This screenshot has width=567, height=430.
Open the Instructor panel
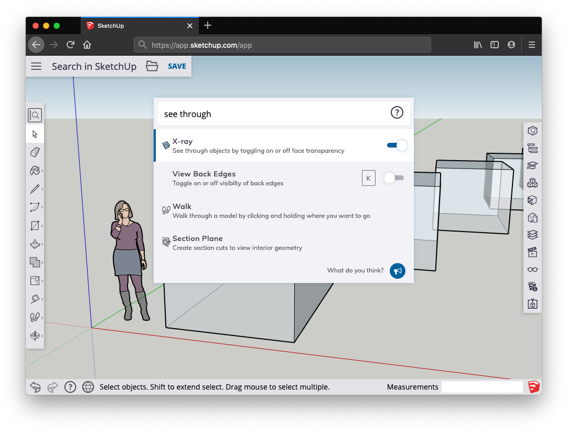coord(532,165)
